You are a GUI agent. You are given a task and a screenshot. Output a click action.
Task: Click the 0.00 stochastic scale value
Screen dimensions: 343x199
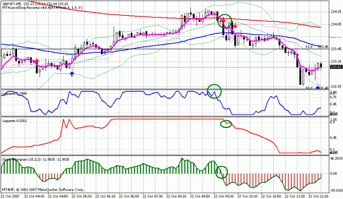pos(334,174)
